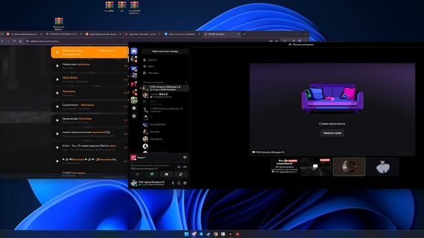Toggle microphone mute in Discord user panel
424x238 pixels.
(x=173, y=183)
